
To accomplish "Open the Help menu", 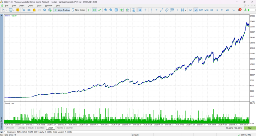I will [x=58, y=6].
